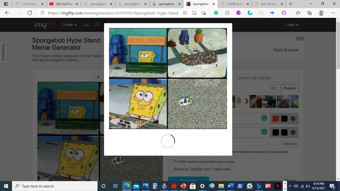The width and height of the screenshot is (340, 191).
Task: View site information lock icon
Action: [x=42, y=13]
